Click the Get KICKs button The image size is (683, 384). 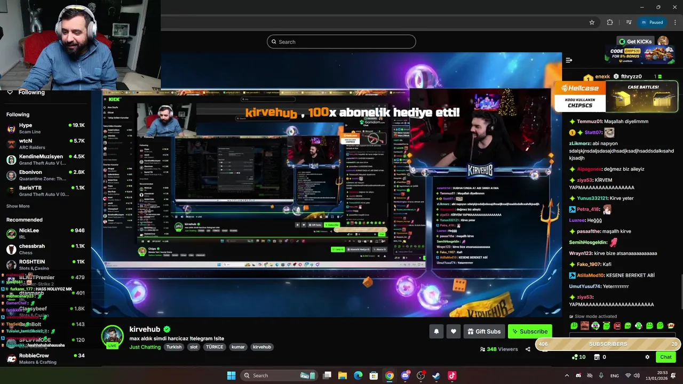(x=635, y=42)
